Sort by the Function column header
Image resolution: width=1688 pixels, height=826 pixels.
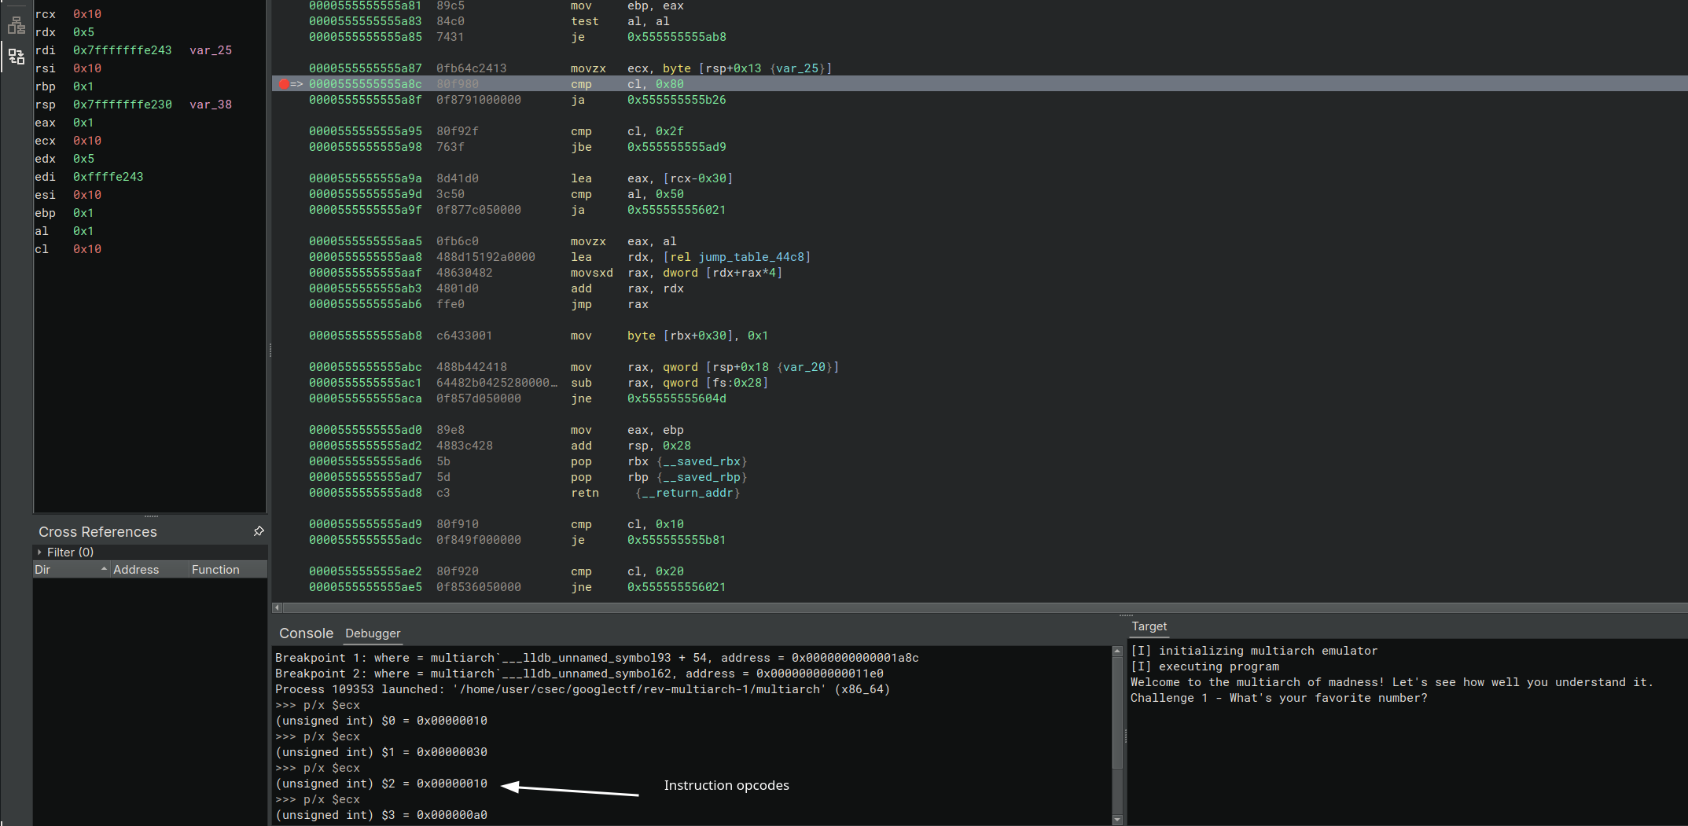tap(228, 570)
